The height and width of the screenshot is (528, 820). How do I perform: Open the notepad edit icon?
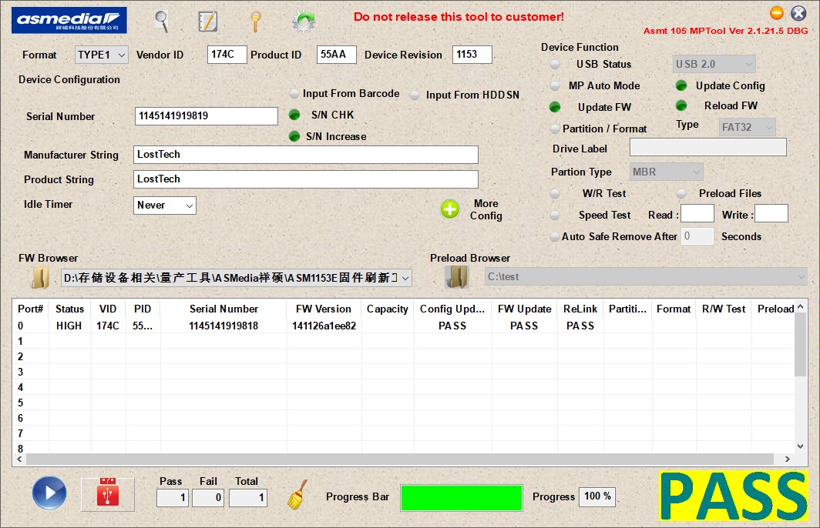[x=207, y=22]
